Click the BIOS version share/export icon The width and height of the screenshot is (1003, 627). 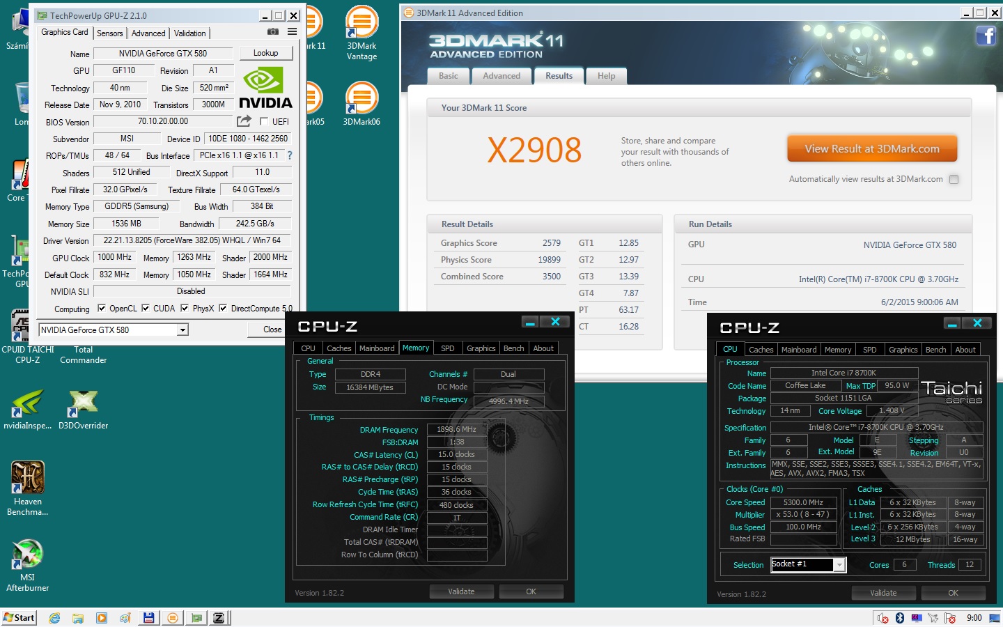pos(243,121)
